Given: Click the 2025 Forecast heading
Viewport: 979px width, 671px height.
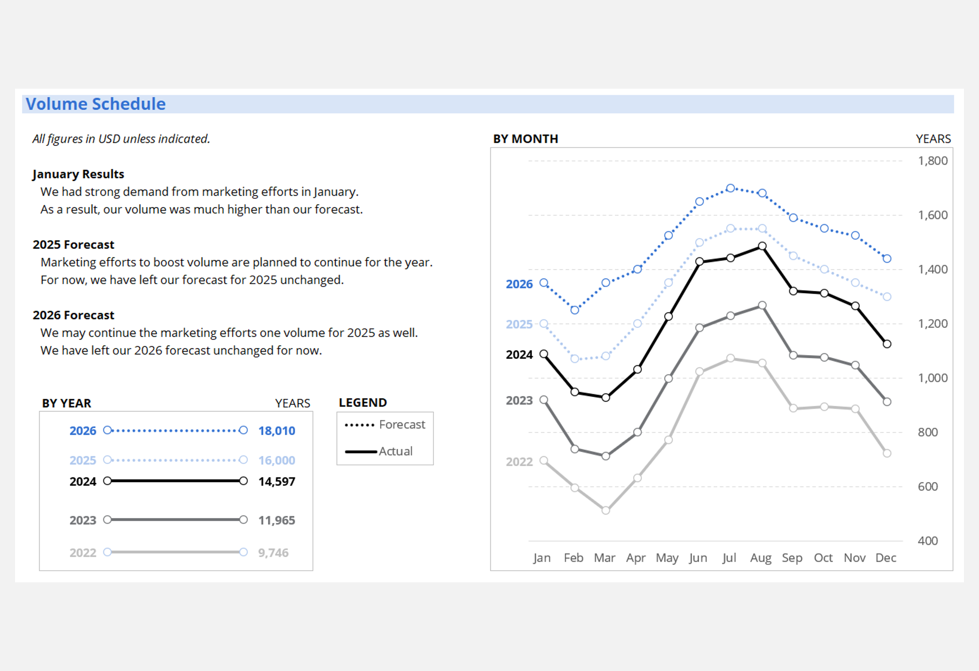Looking at the screenshot, I should click(x=73, y=244).
